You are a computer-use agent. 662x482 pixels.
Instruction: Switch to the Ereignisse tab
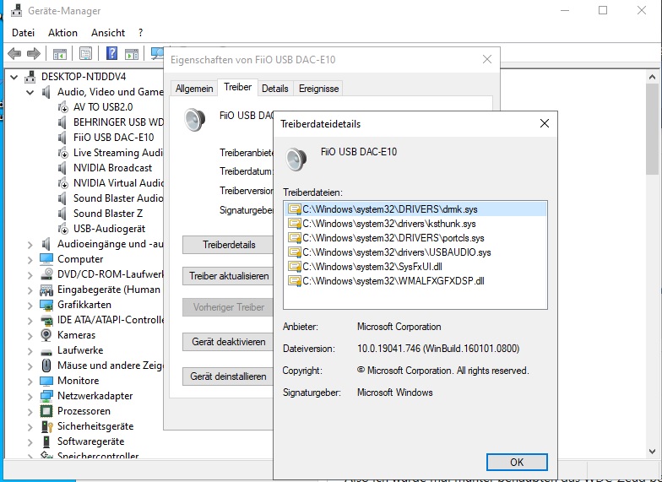(319, 89)
